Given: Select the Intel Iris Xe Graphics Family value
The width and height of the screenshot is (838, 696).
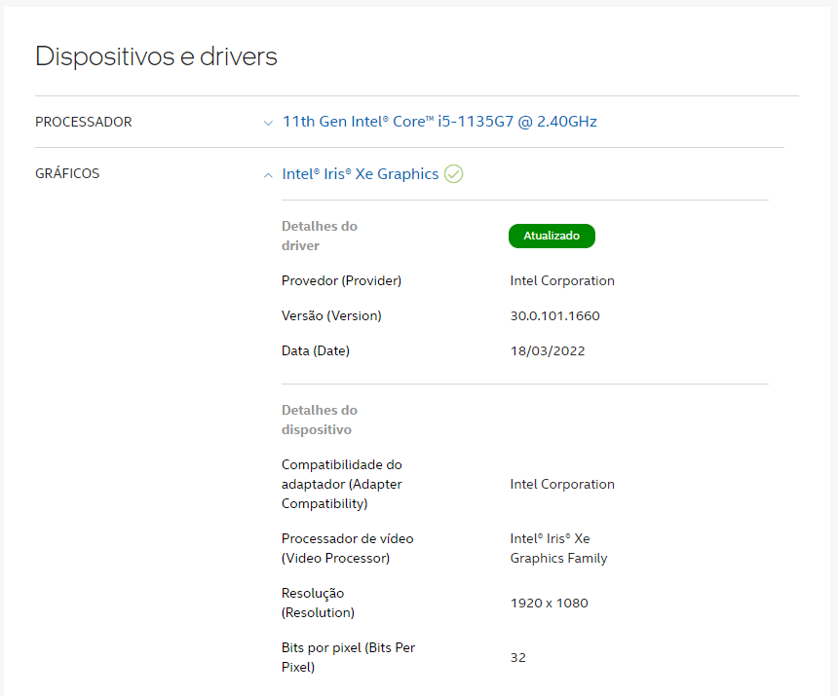Looking at the screenshot, I should click(x=558, y=548).
